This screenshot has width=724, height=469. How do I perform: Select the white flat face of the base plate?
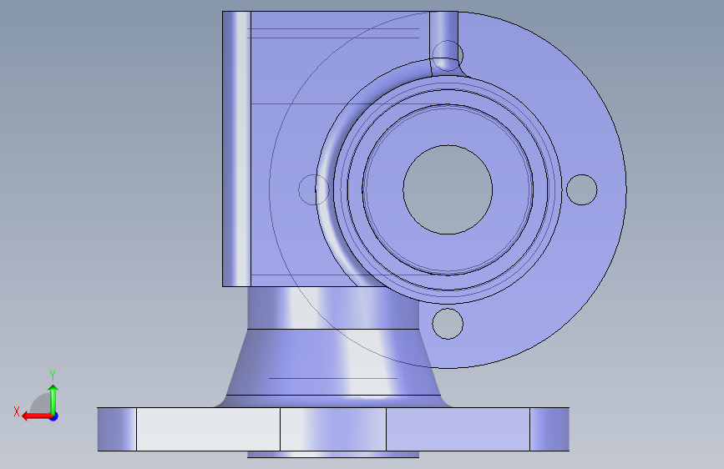[x=208, y=429]
